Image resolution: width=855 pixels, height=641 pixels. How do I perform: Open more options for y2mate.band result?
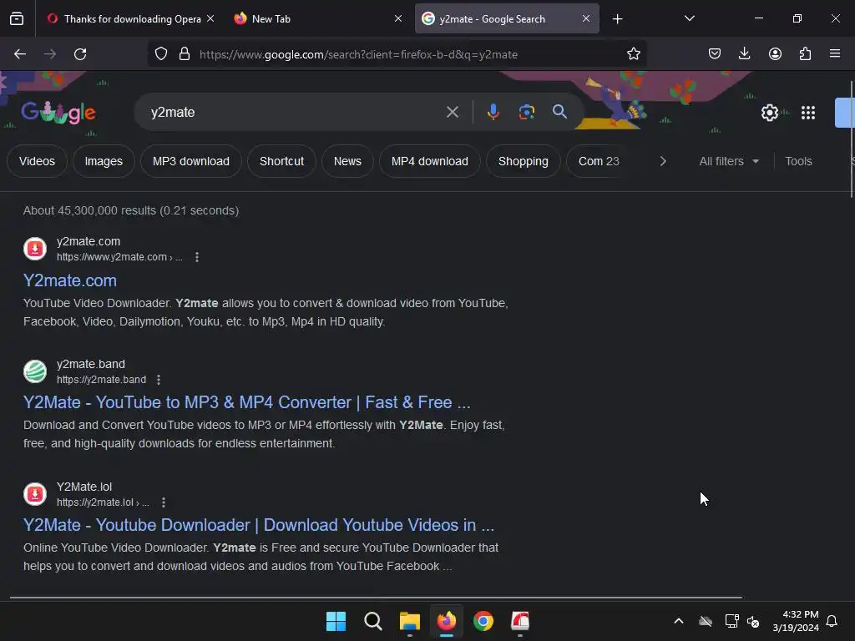click(x=159, y=380)
